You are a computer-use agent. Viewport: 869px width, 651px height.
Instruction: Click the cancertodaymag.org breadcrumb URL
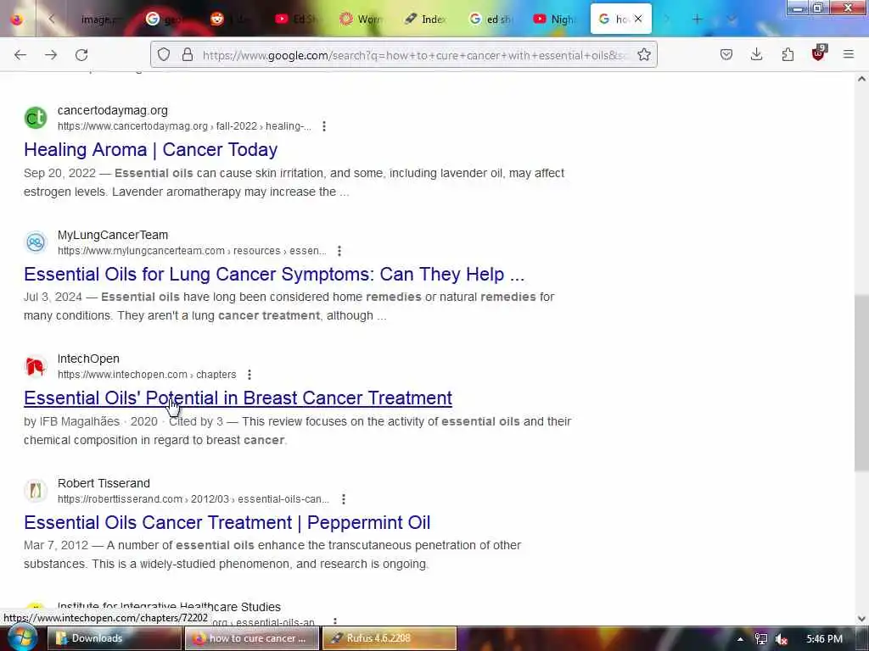pyautogui.click(x=184, y=126)
